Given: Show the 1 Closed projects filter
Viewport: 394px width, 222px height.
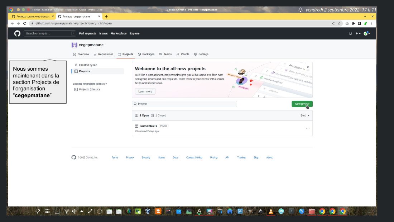Looking at the screenshot, I should [x=159, y=115].
